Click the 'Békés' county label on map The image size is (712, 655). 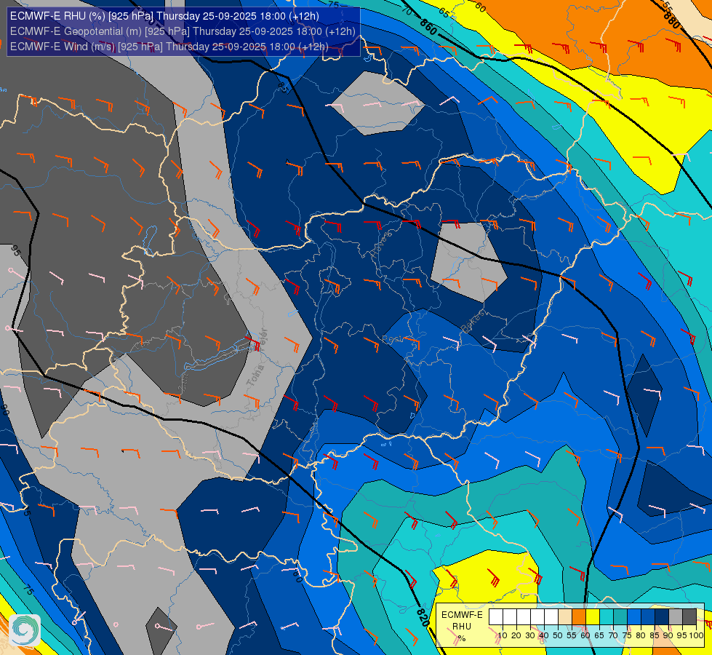pos(472,322)
